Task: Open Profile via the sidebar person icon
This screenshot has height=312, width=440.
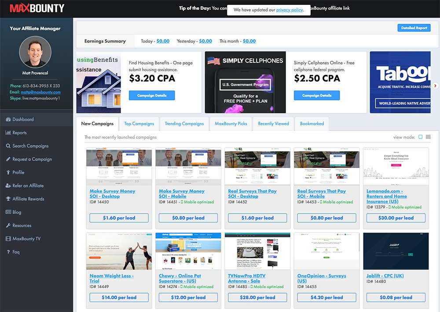Action: coord(7,172)
